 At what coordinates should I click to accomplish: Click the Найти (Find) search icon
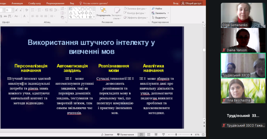click(153, 9)
